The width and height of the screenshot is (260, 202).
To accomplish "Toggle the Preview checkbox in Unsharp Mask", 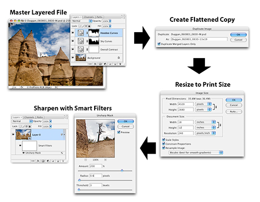I will [x=119, y=132].
